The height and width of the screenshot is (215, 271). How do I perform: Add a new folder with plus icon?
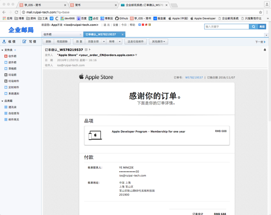(x=15, y=50)
